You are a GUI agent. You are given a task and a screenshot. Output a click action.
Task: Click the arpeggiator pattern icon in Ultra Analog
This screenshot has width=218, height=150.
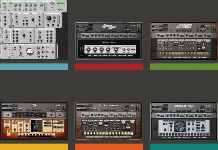click(x=203, y=50)
